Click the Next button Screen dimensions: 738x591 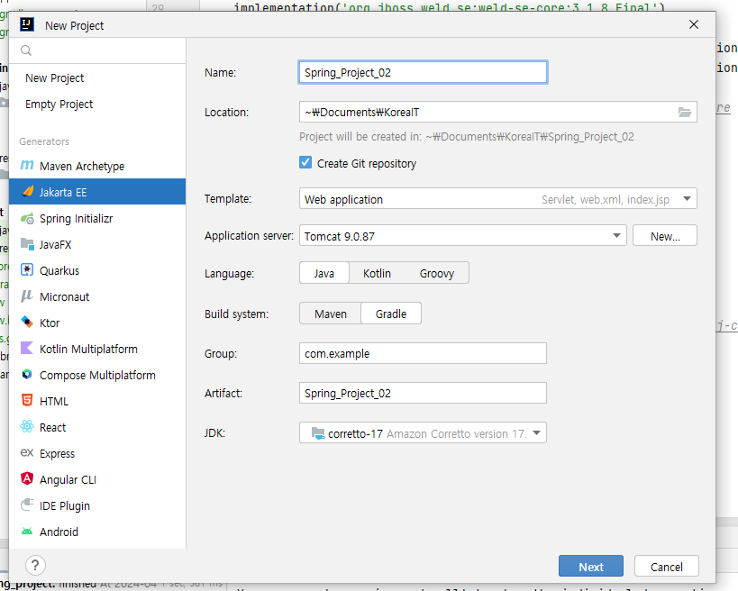[591, 566]
